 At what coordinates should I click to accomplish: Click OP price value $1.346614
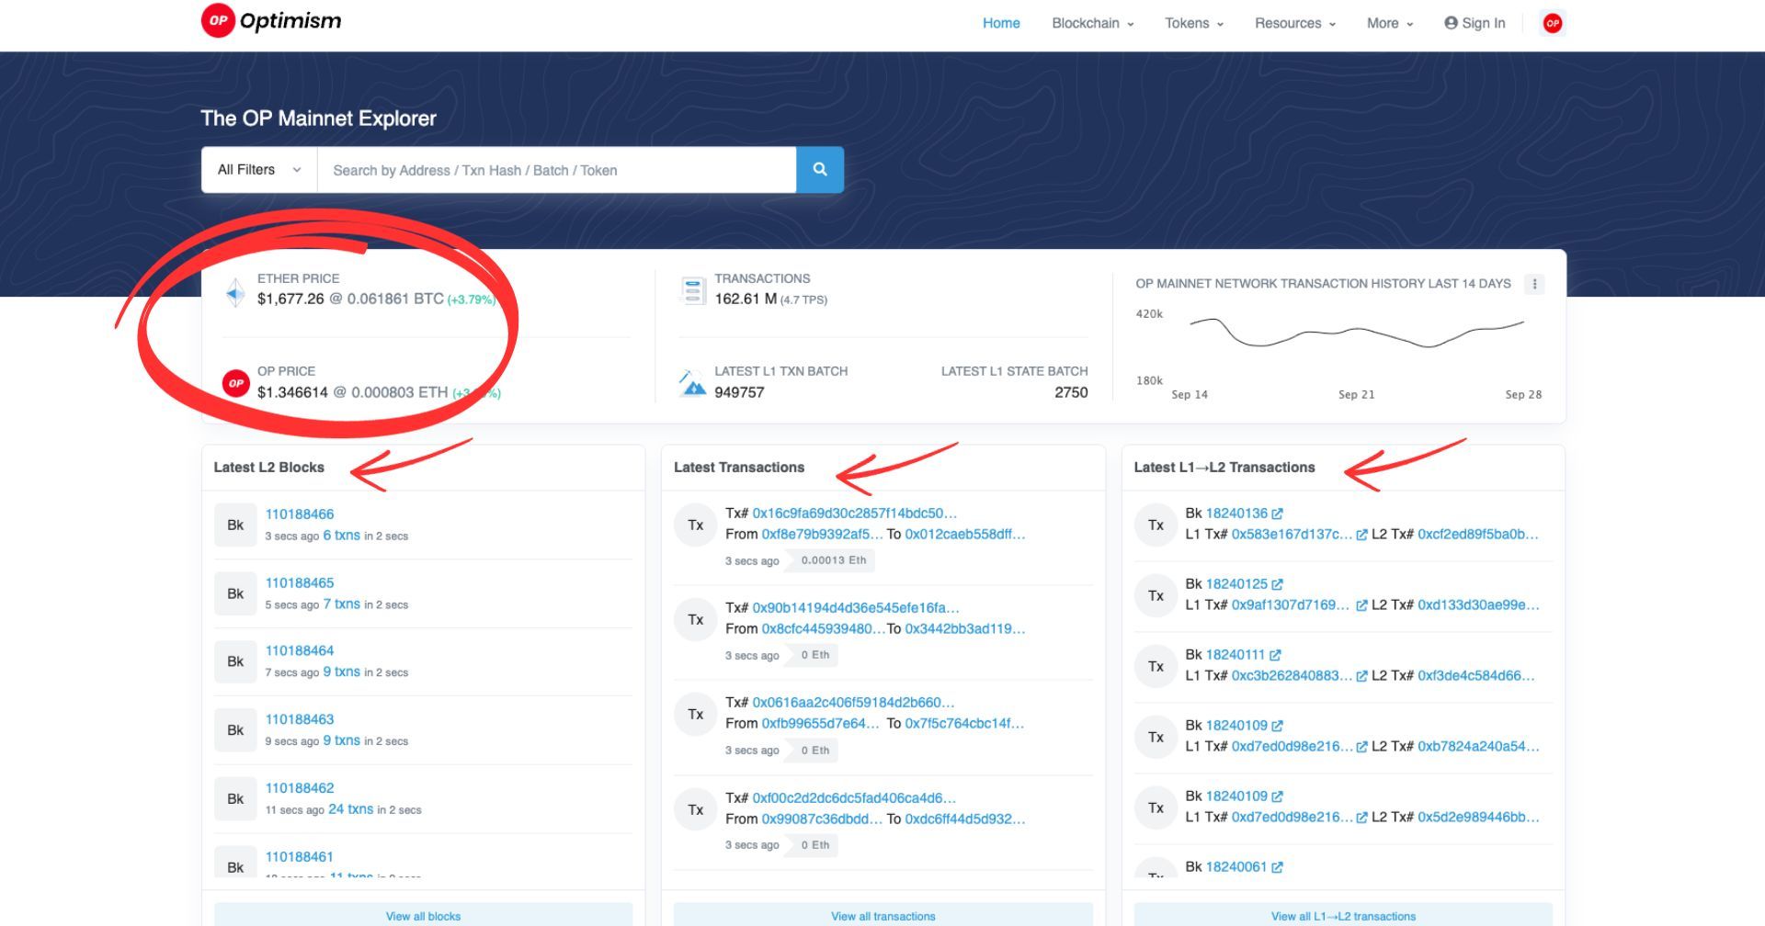tap(292, 392)
